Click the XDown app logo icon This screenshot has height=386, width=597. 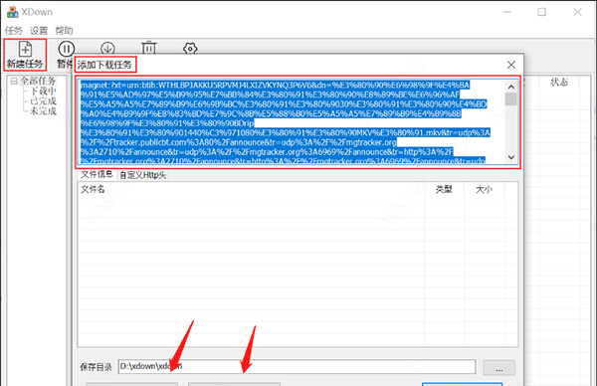point(12,12)
